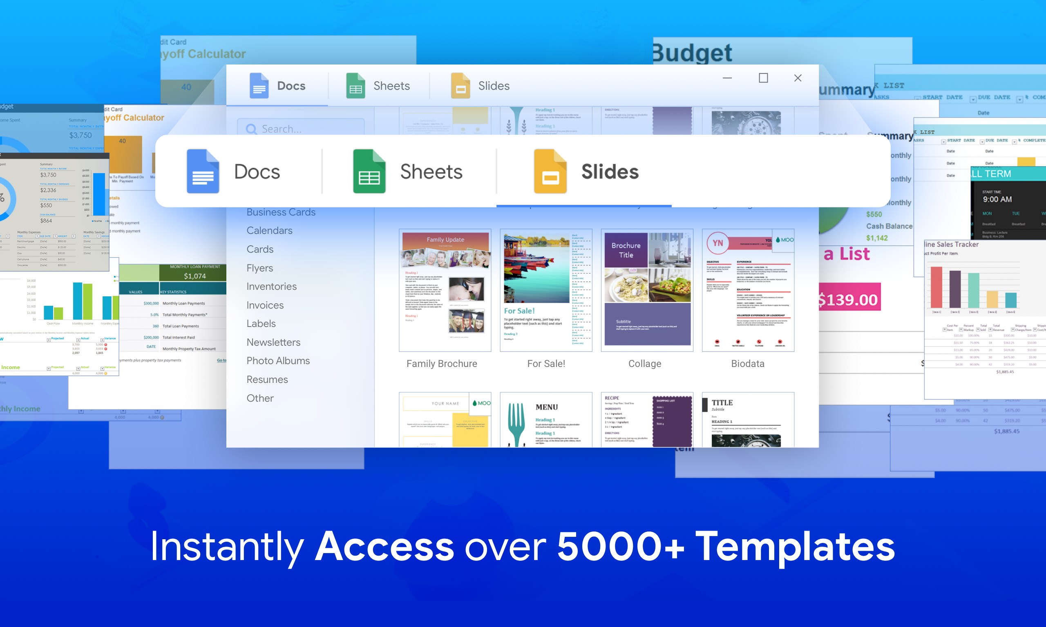Screen dimensions: 1046x627
Task: Select the Docs icon in the window tab bar
Action: [x=258, y=85]
